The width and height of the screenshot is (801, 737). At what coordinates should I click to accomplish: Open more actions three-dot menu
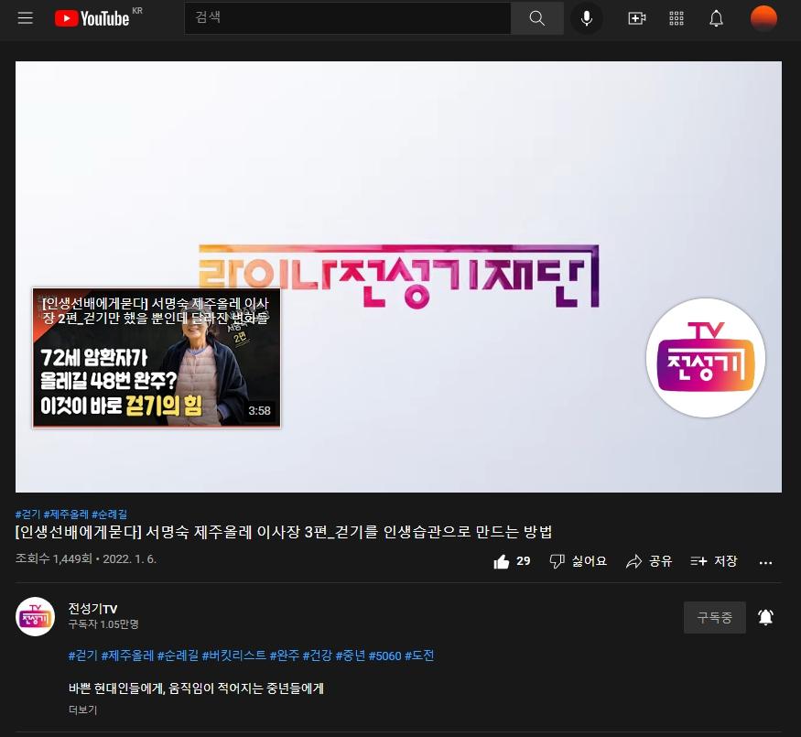pyautogui.click(x=765, y=562)
